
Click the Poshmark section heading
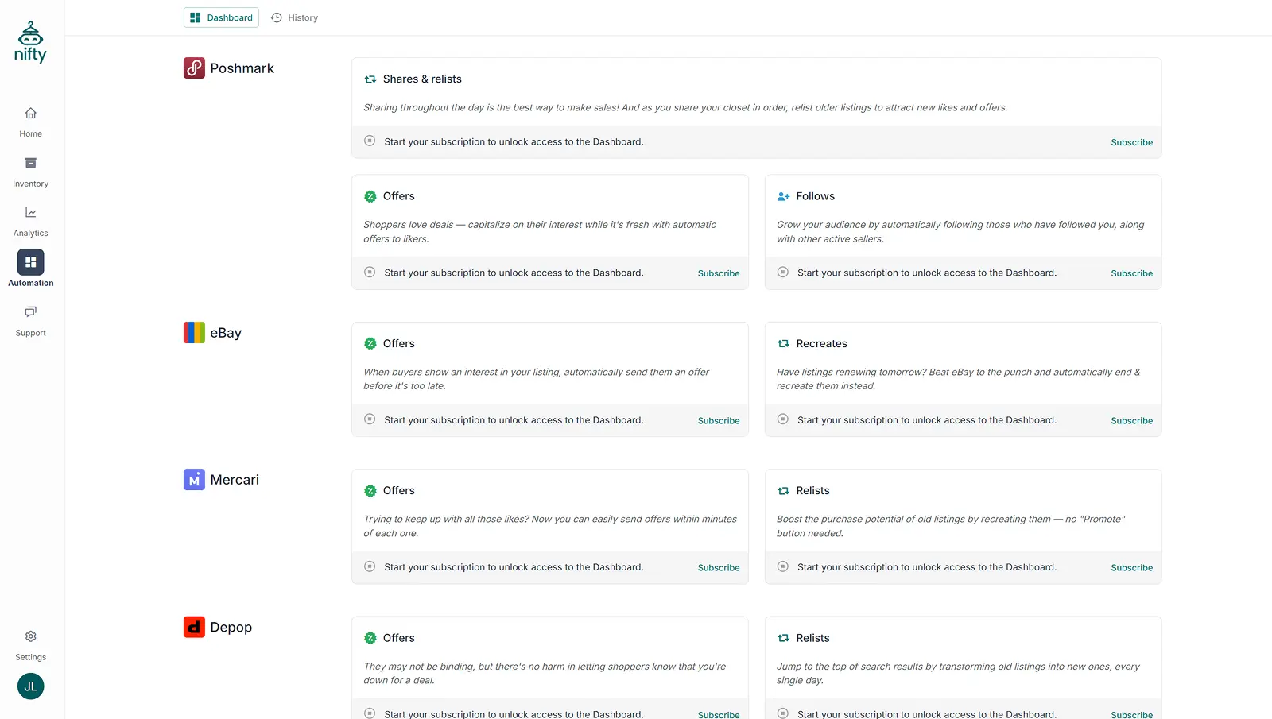(x=242, y=68)
